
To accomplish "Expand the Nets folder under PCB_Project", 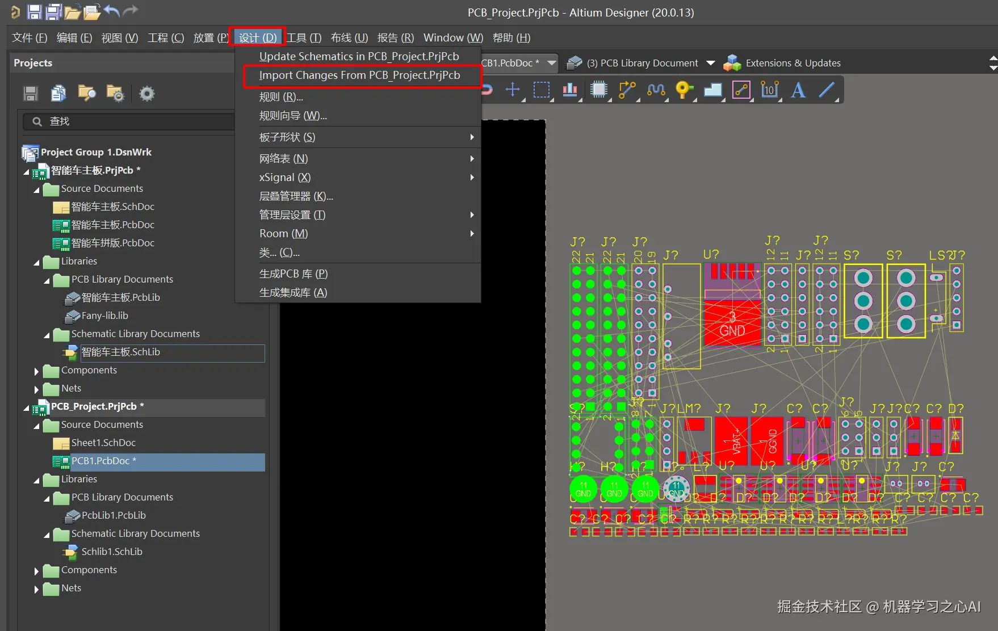I will (x=36, y=589).
